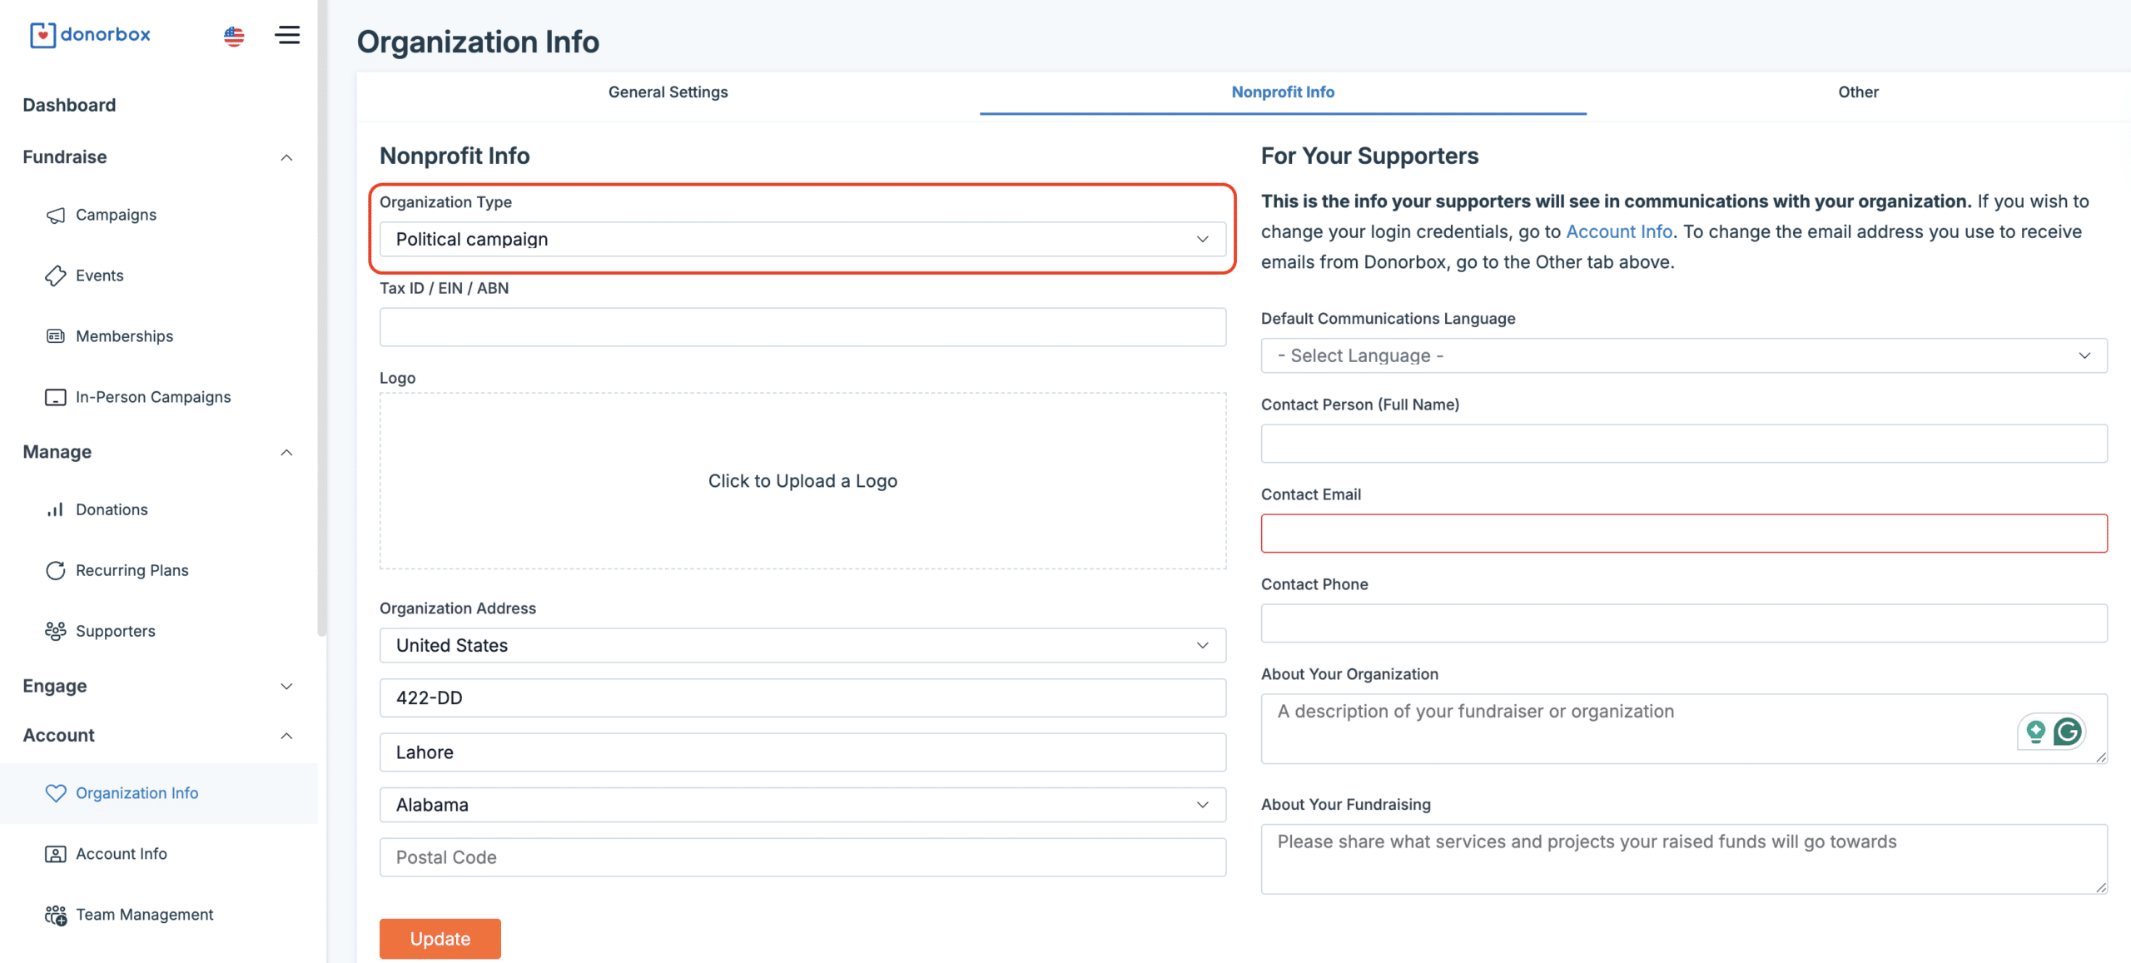This screenshot has height=963, width=2131.
Task: Click the Grammarly icon in description box
Action: point(2067,732)
